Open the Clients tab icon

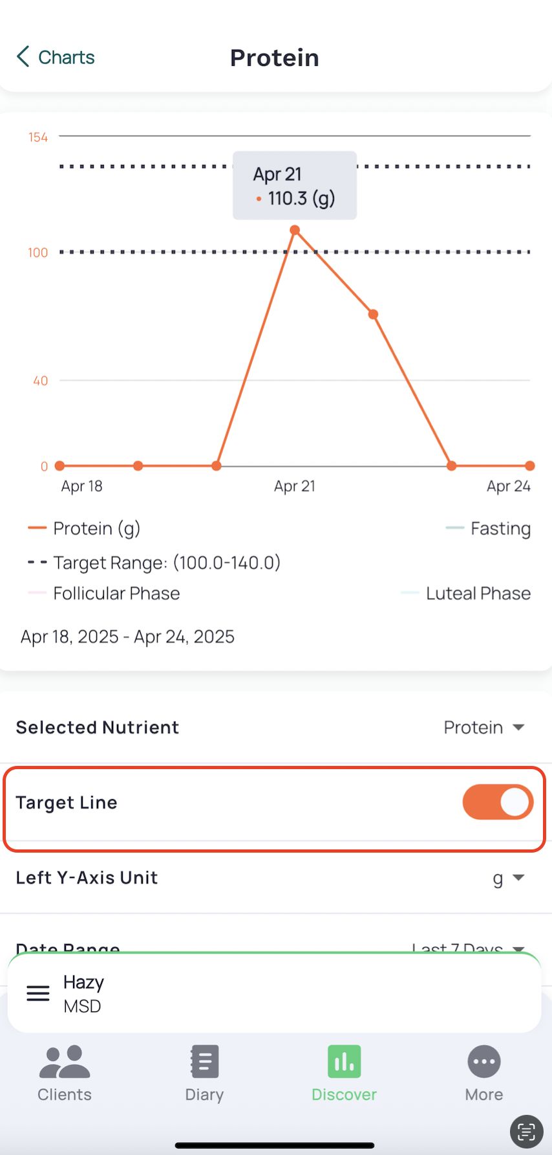[65, 1062]
